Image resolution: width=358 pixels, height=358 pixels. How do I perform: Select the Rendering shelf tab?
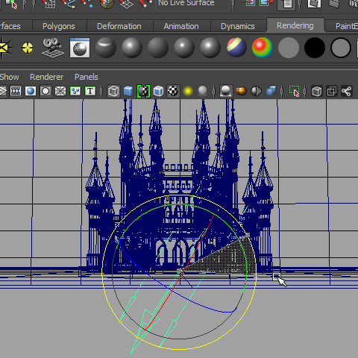(295, 25)
